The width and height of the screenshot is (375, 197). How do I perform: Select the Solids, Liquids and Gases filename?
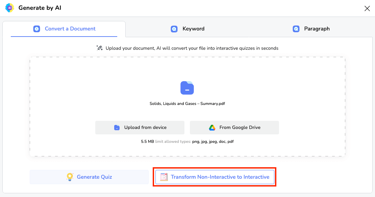tap(187, 104)
